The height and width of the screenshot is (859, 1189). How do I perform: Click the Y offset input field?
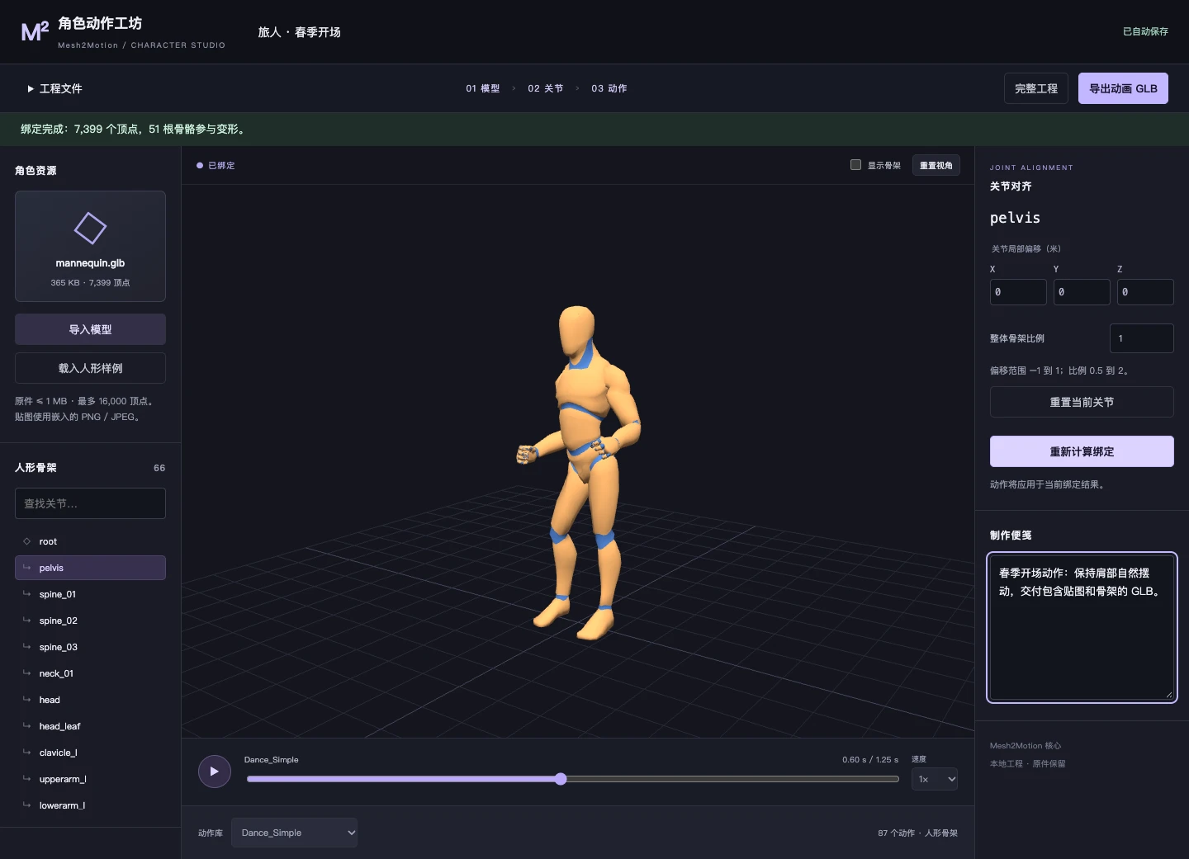pos(1082,292)
